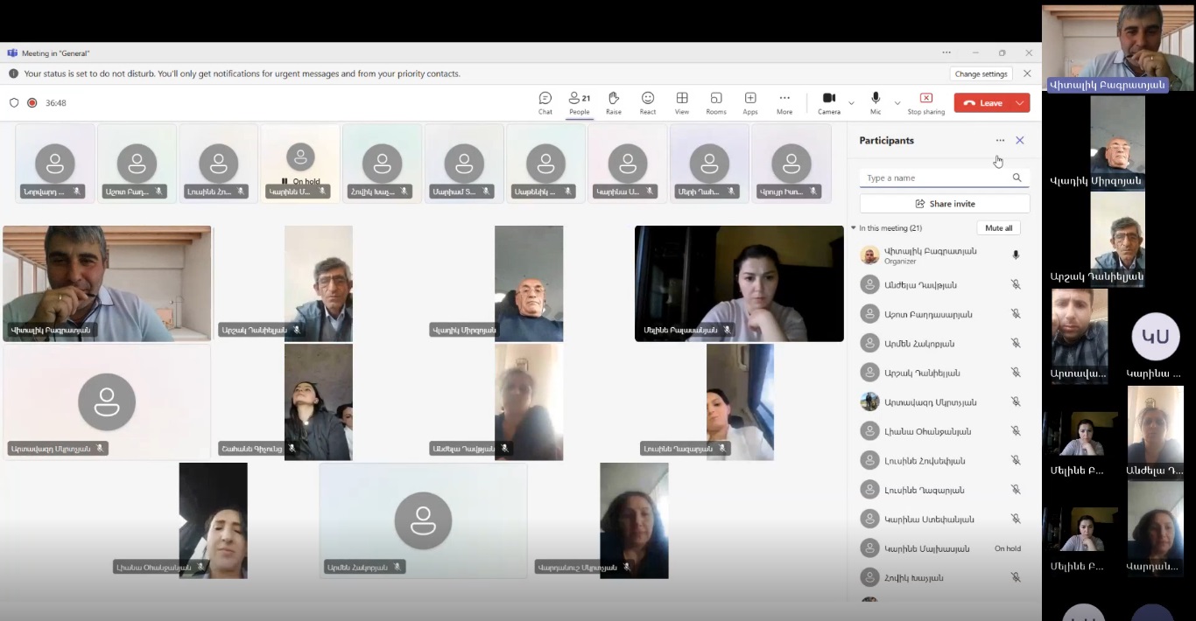Select Վիտալիկ Բագրատյան's video tile in the grid
1196x621 pixels.
click(107, 283)
